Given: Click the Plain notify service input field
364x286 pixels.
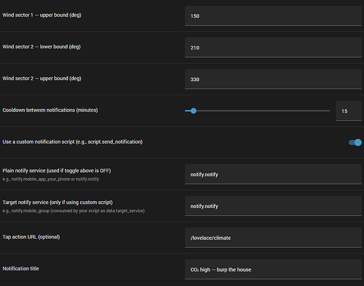Looking at the screenshot, I should (x=273, y=174).
